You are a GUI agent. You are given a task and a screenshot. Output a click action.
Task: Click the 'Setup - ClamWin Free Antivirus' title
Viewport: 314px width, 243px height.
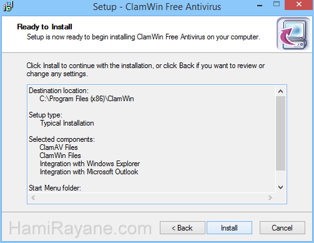click(x=157, y=7)
